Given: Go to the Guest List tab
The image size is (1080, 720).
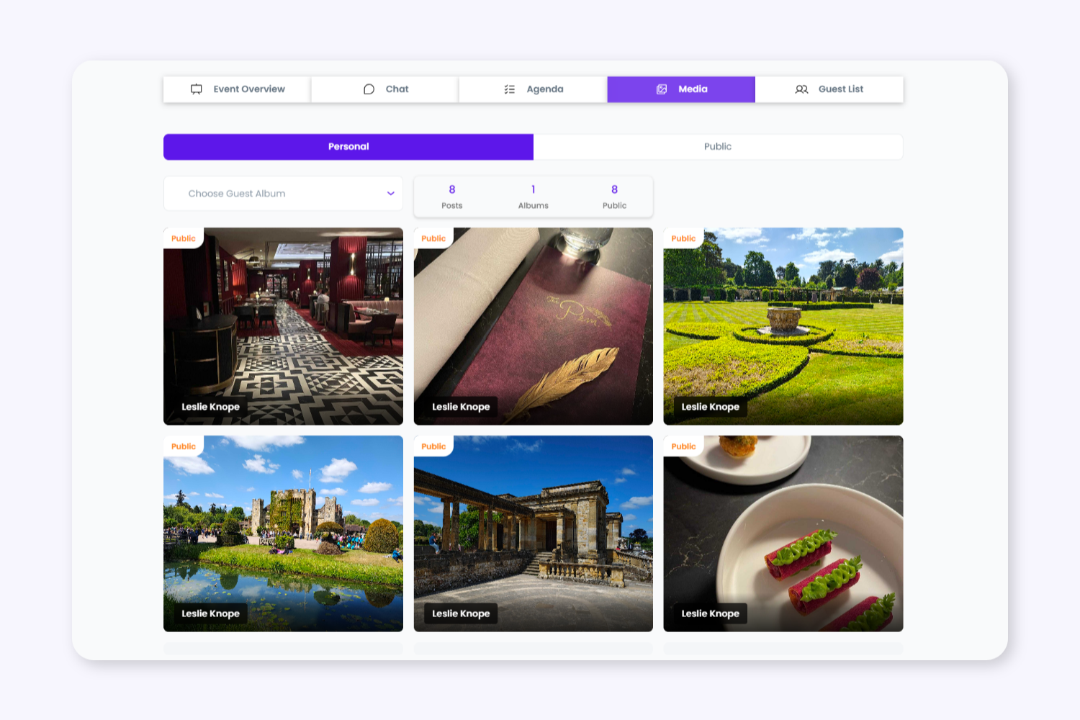Looking at the screenshot, I should click(829, 89).
